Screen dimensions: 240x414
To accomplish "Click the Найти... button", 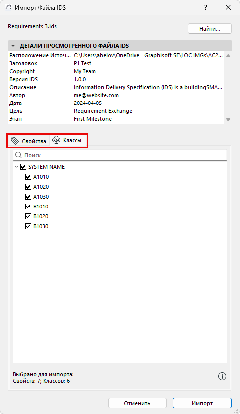I will click(210, 29).
